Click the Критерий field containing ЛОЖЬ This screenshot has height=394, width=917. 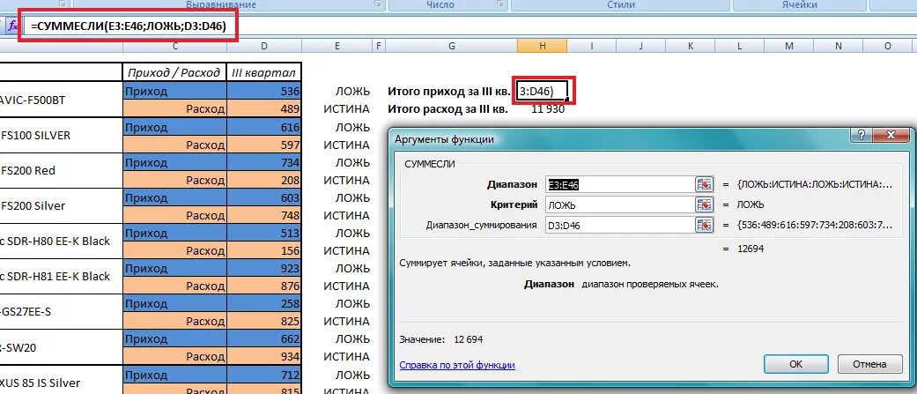620,204
